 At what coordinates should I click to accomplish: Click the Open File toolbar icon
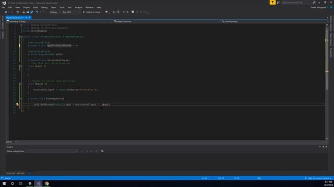tap(23, 12)
